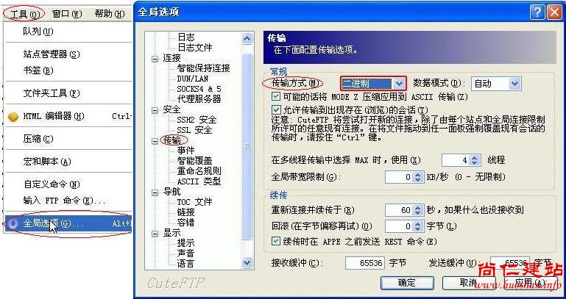Click the HTML 编辑器 globe icon
This screenshot has width=566, height=299.
coord(13,117)
